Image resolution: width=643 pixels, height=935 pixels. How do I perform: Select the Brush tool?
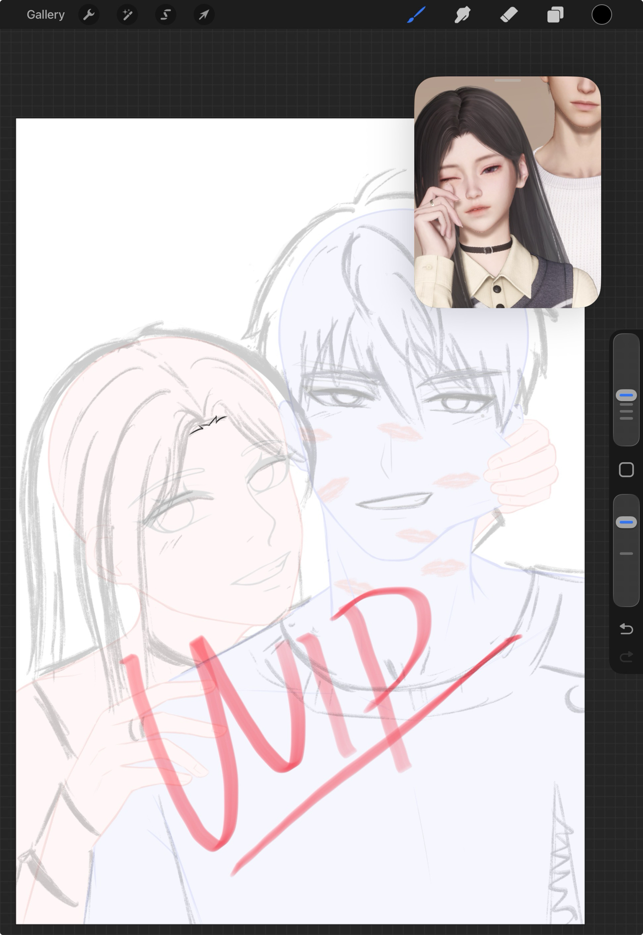click(x=416, y=15)
